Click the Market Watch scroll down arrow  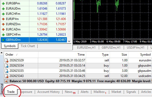point(69,41)
